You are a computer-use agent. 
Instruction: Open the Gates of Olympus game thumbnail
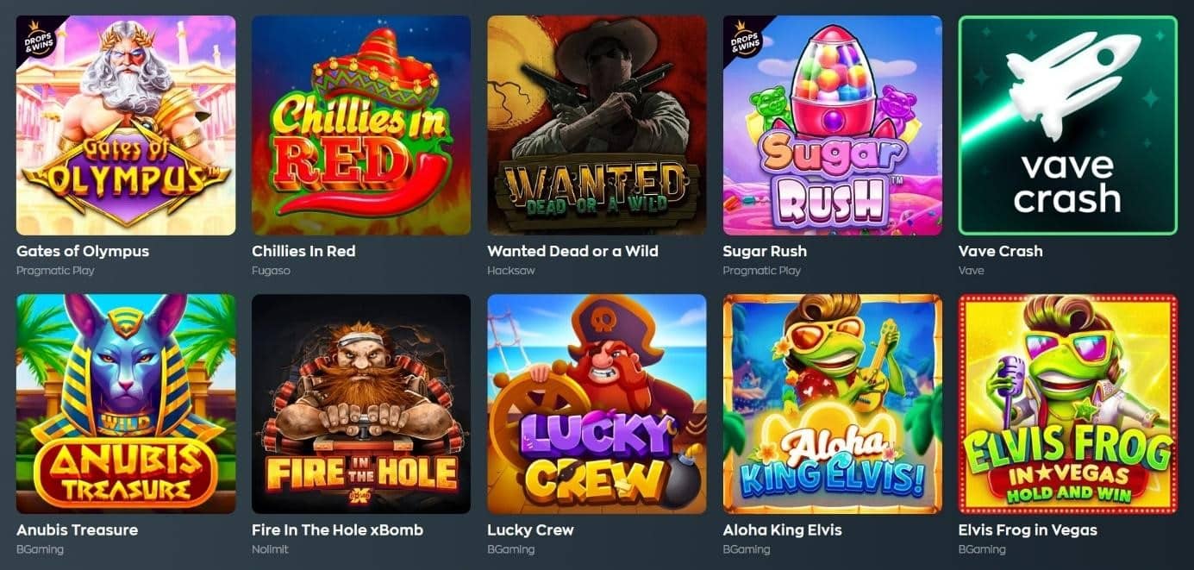tap(126, 125)
